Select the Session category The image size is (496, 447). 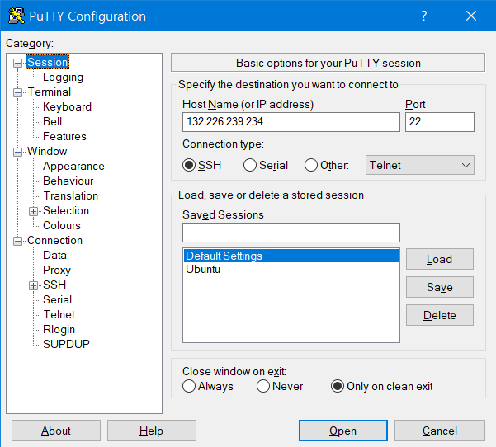(47, 62)
